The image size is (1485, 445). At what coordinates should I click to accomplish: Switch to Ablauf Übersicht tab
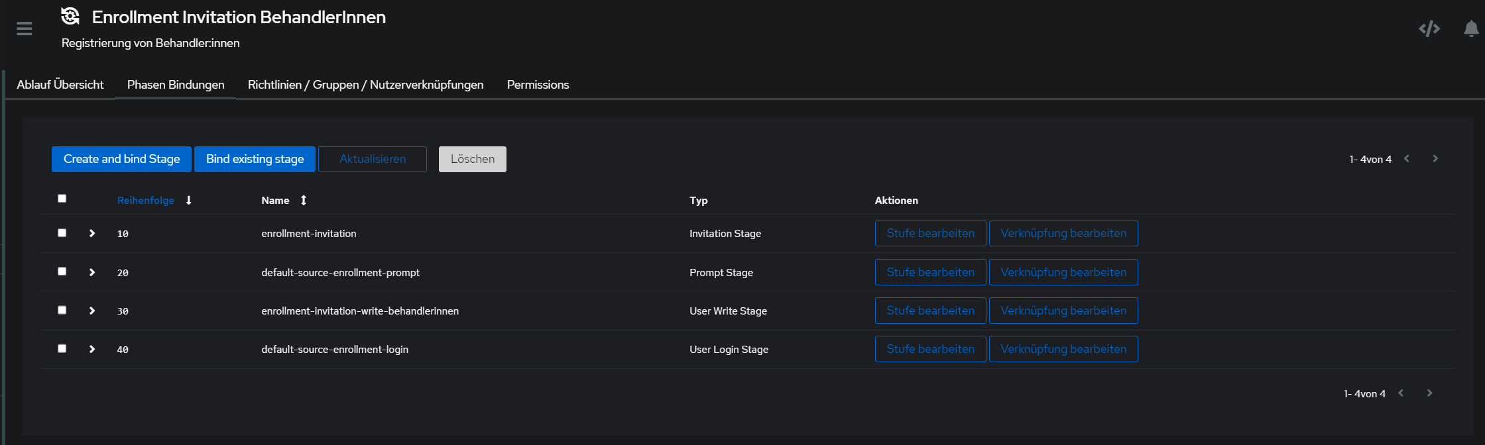click(60, 85)
